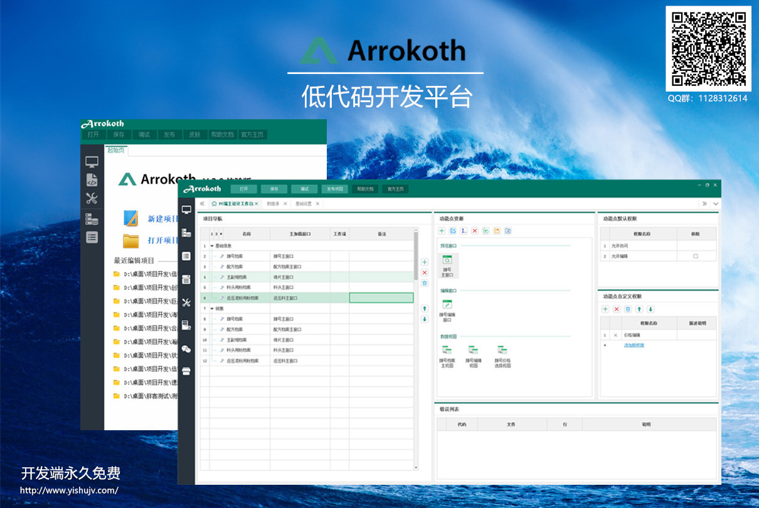Image resolution: width=759 pixels, height=508 pixels.
Task: Move selected 项目导航 row up
Action: coord(425,309)
